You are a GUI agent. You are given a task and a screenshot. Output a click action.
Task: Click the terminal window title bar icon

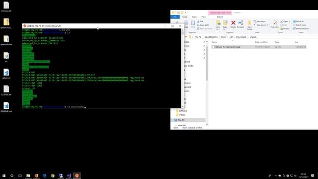[24, 26]
